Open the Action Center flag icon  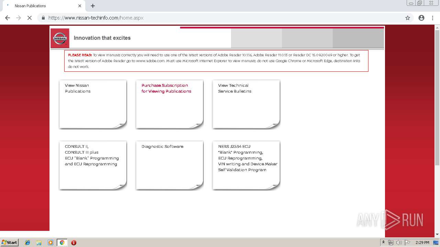(407, 243)
